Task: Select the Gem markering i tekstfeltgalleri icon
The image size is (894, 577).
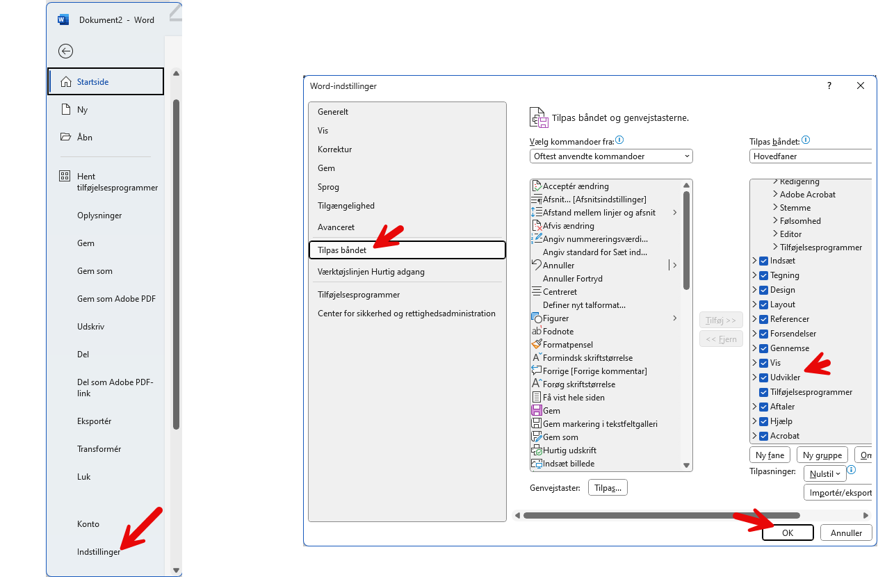Action: click(x=537, y=423)
